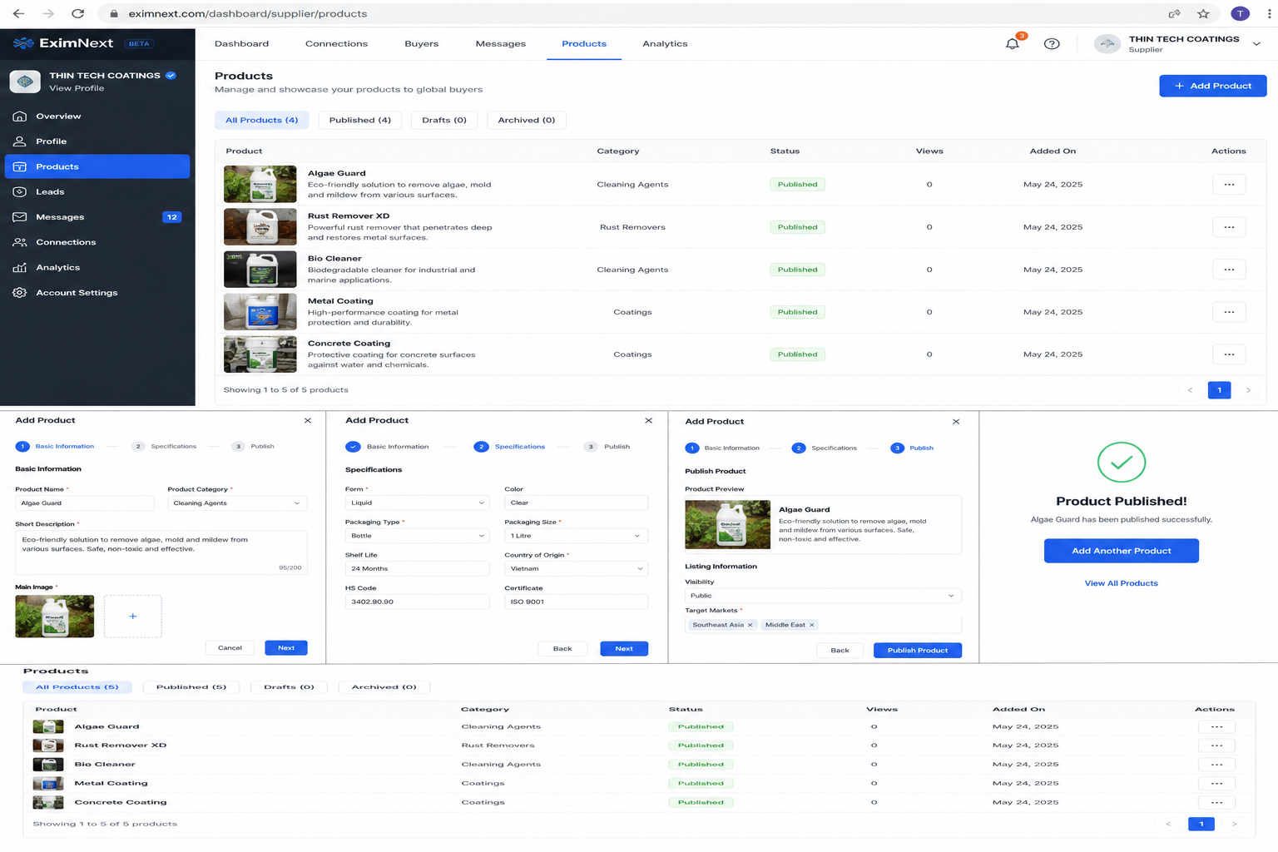Open the Messages tab in top navigation

coord(501,43)
